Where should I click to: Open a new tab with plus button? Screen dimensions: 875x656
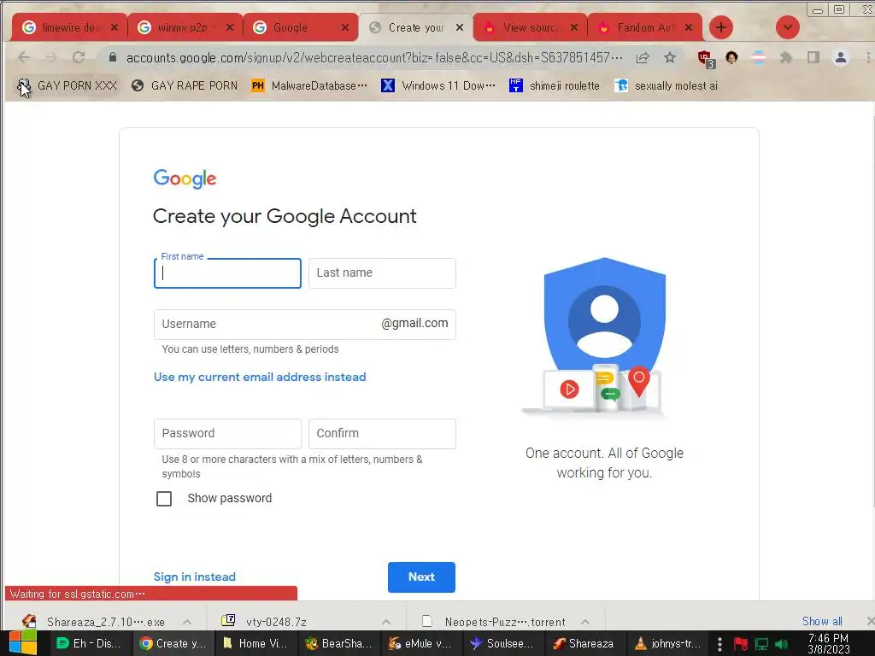[721, 27]
